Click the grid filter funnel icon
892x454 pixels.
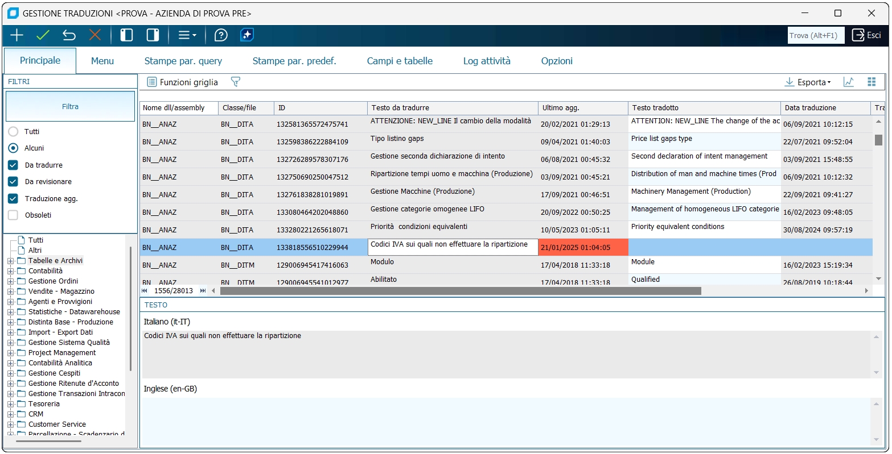coord(235,82)
